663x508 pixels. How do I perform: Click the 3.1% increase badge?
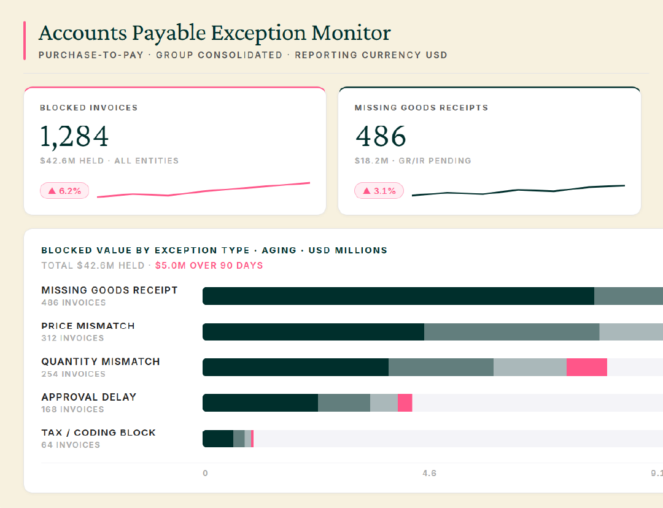pos(379,191)
